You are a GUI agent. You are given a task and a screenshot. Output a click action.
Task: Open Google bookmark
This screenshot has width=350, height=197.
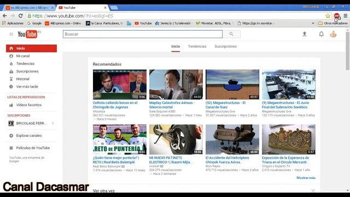tap(34, 23)
